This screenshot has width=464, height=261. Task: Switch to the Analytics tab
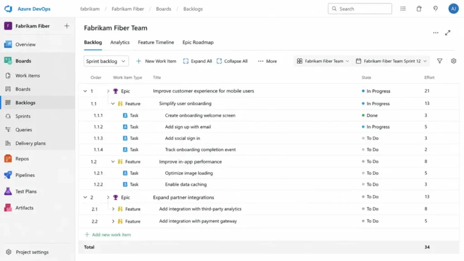point(120,42)
